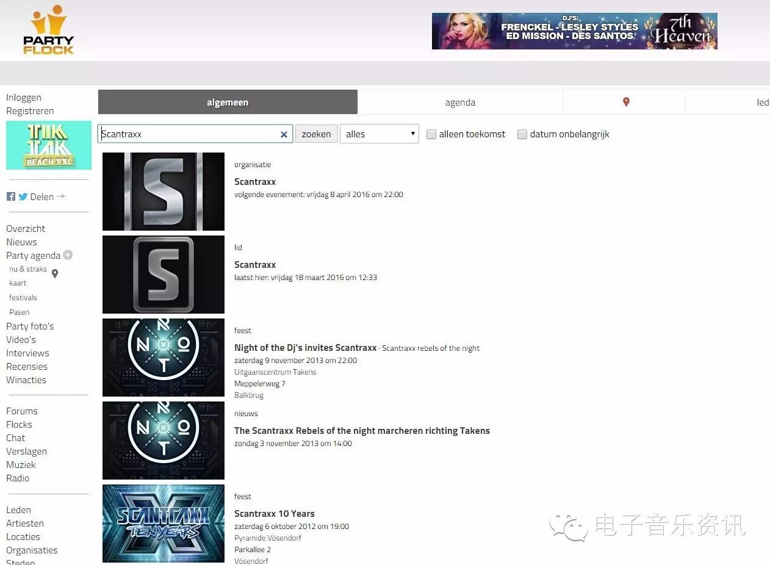This screenshot has width=770, height=565.
Task: Share page via Twitter icon
Action: (23, 196)
